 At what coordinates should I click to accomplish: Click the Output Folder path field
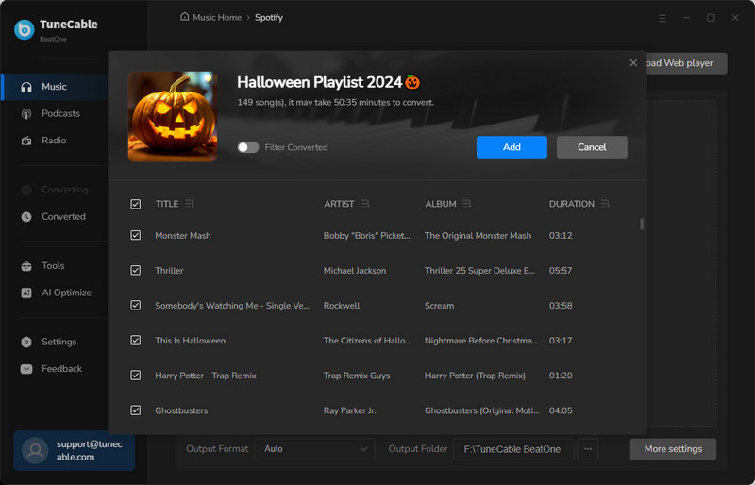pos(513,449)
